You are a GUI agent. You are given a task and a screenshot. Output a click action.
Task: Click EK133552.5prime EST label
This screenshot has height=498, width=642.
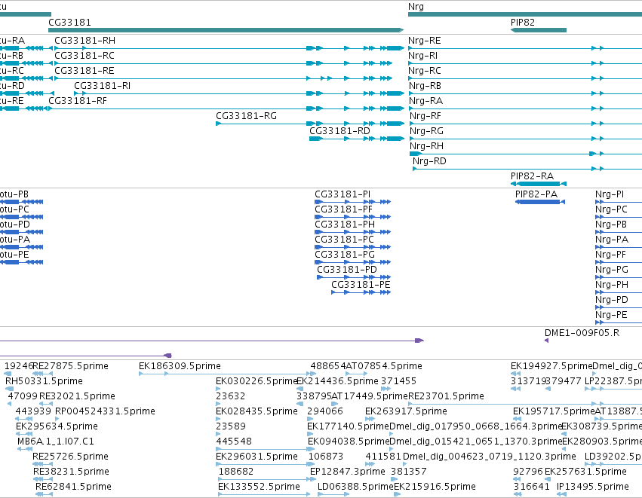pyautogui.click(x=259, y=487)
